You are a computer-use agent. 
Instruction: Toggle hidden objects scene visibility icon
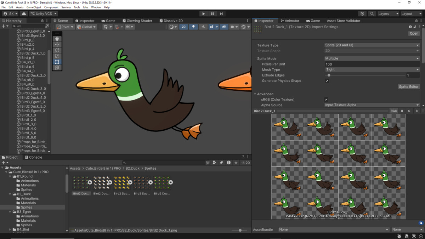click(x=224, y=27)
